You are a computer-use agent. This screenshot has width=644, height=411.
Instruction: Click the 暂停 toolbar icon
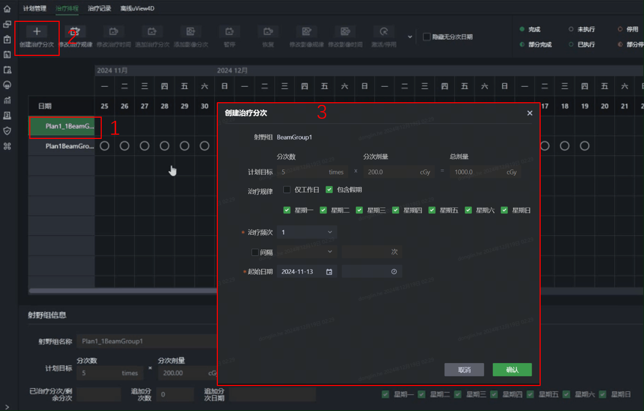[x=230, y=31]
